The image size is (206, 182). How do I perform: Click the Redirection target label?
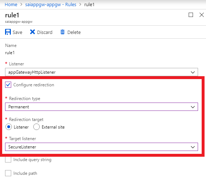(26, 120)
